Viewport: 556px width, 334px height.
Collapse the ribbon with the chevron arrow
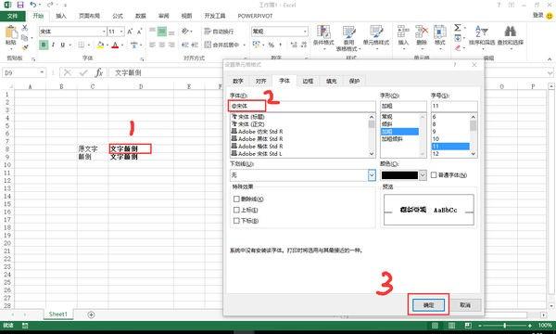(550, 59)
